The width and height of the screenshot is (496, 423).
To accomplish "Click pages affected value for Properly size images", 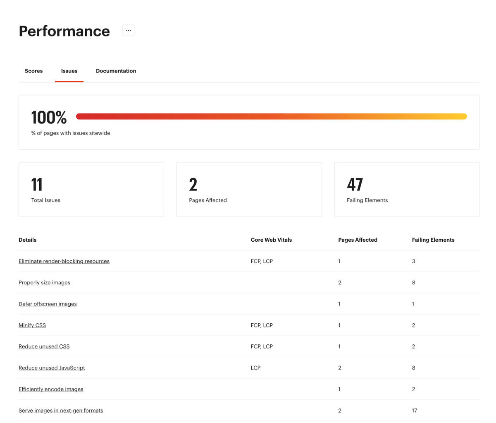I will [x=340, y=283].
